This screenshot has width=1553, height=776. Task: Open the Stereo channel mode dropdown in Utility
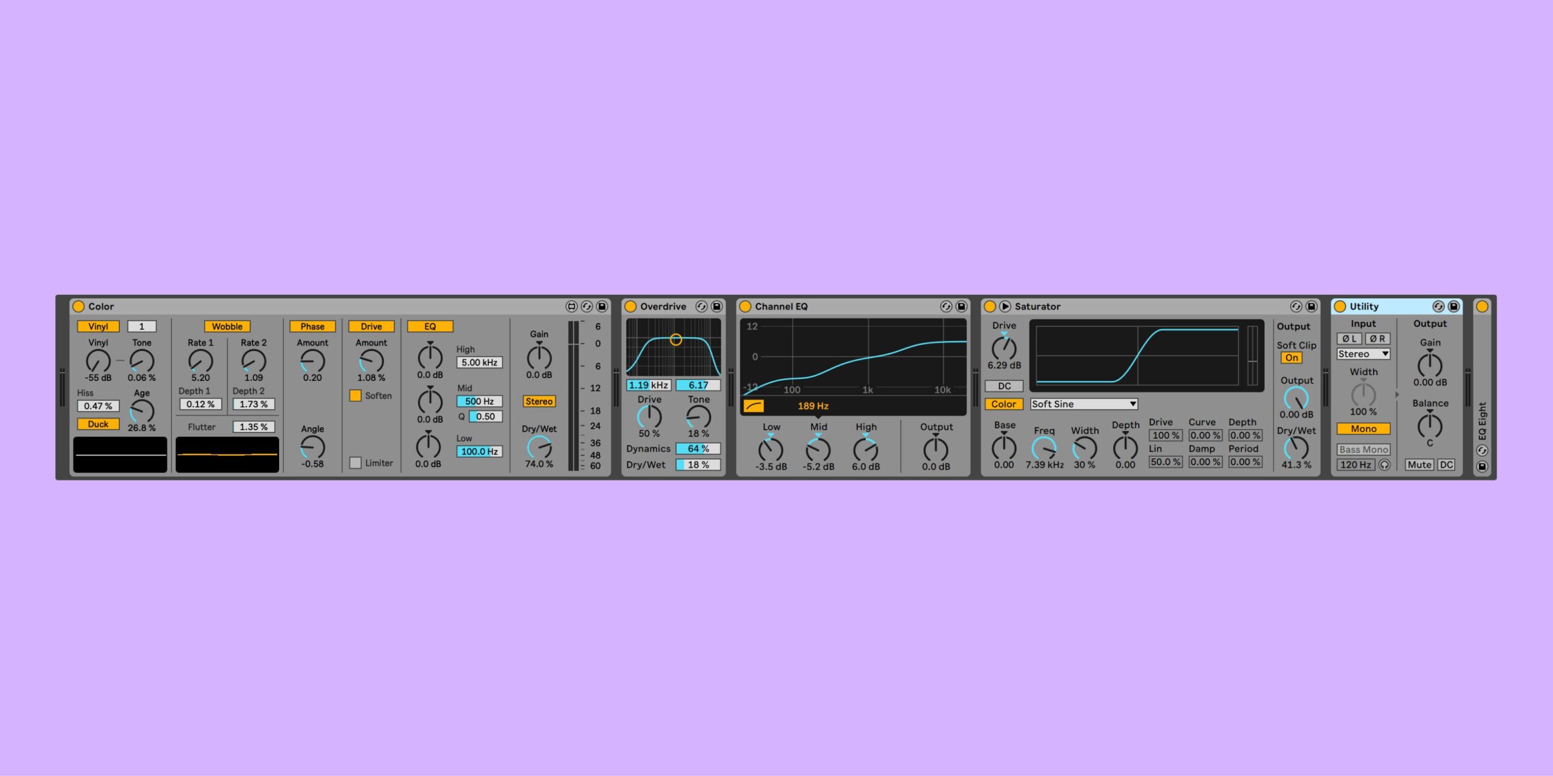pos(1363,354)
